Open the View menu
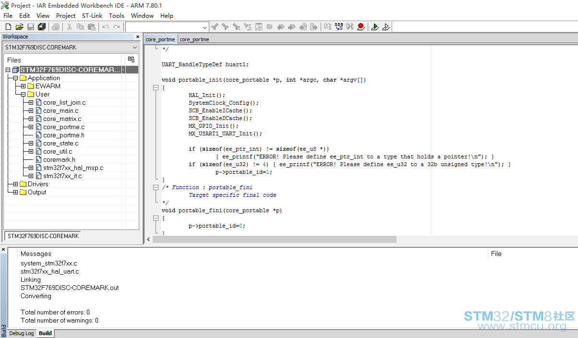 click(x=43, y=15)
